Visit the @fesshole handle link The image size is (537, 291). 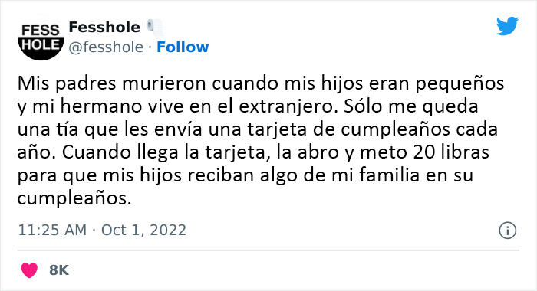[106, 47]
